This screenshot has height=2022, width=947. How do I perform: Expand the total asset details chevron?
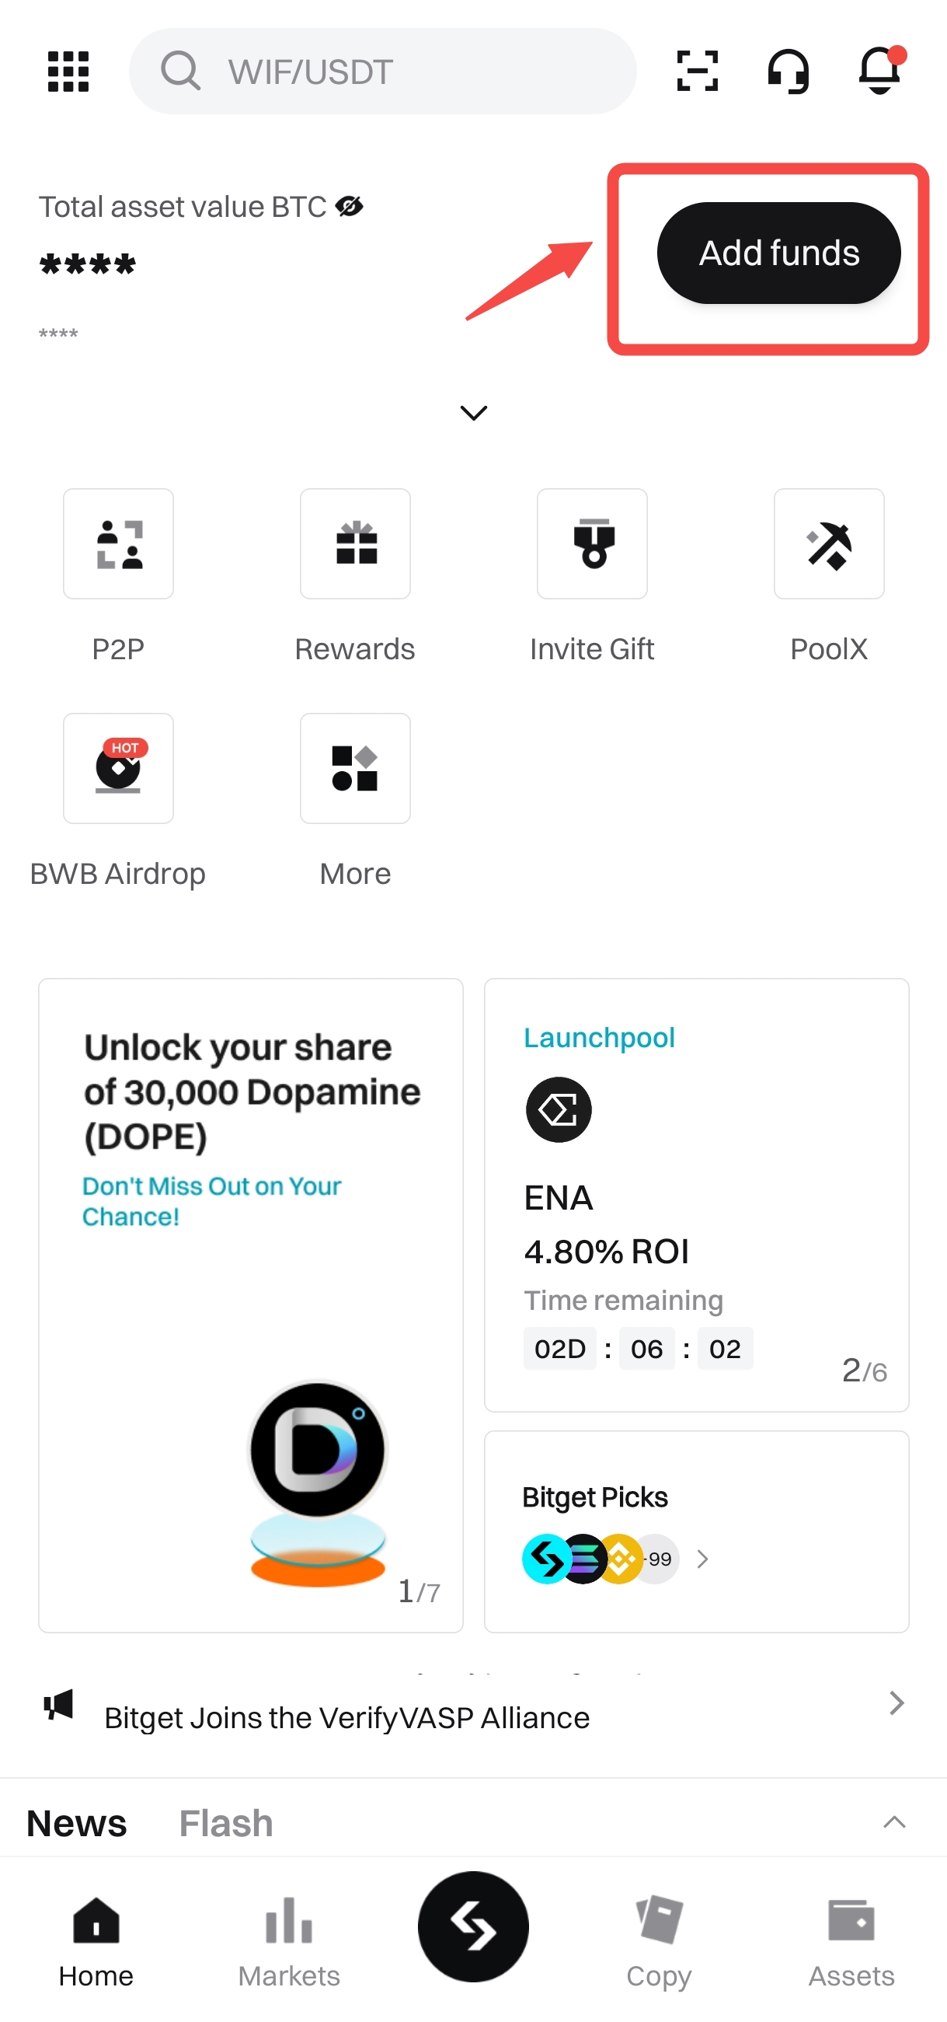(x=473, y=413)
